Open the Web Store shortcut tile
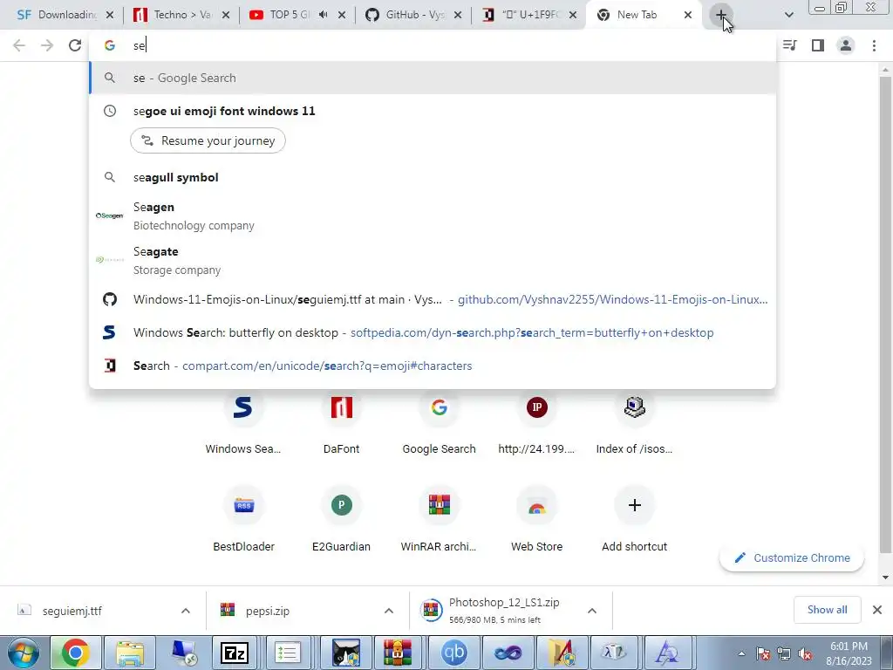893x670 pixels. tap(536, 520)
